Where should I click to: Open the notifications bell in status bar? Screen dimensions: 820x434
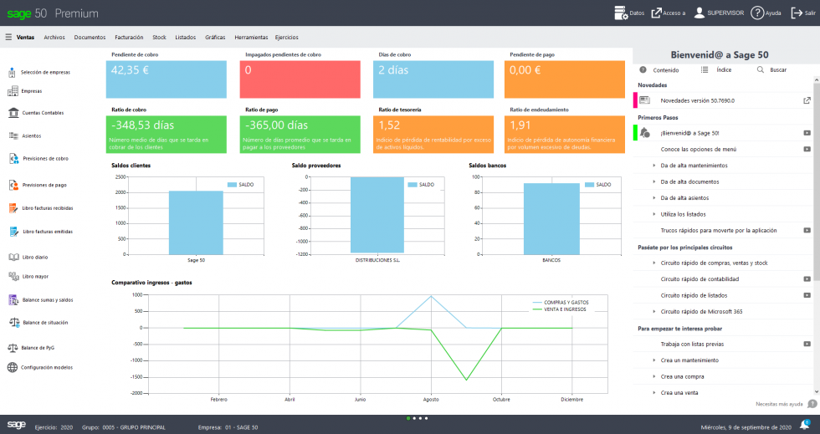pos(805,425)
